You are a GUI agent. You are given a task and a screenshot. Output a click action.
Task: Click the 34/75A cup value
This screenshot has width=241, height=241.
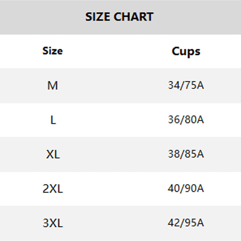point(186,86)
